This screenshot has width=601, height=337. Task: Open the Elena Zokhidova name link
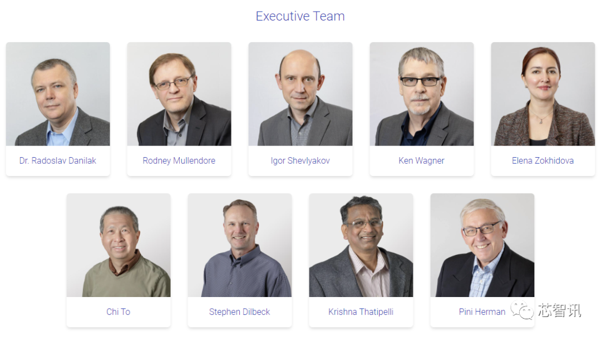[x=543, y=160]
